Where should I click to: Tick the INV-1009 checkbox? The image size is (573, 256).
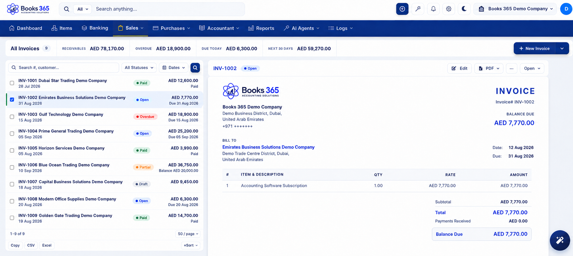coord(12,218)
